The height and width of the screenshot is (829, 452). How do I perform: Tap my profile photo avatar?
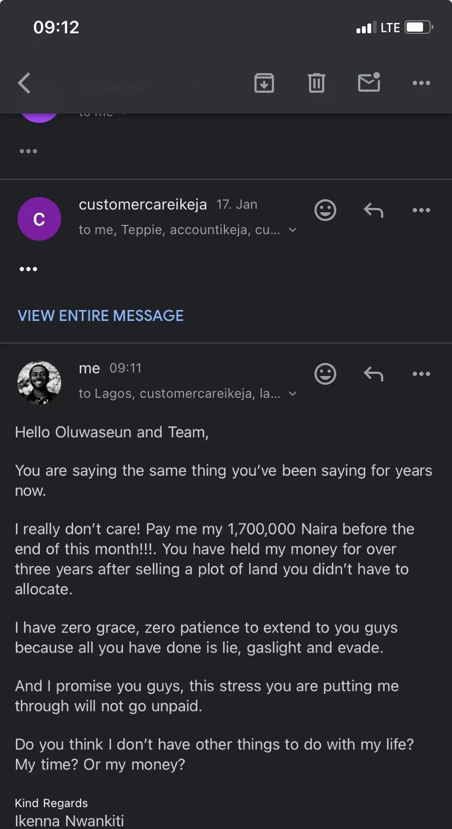point(39,383)
